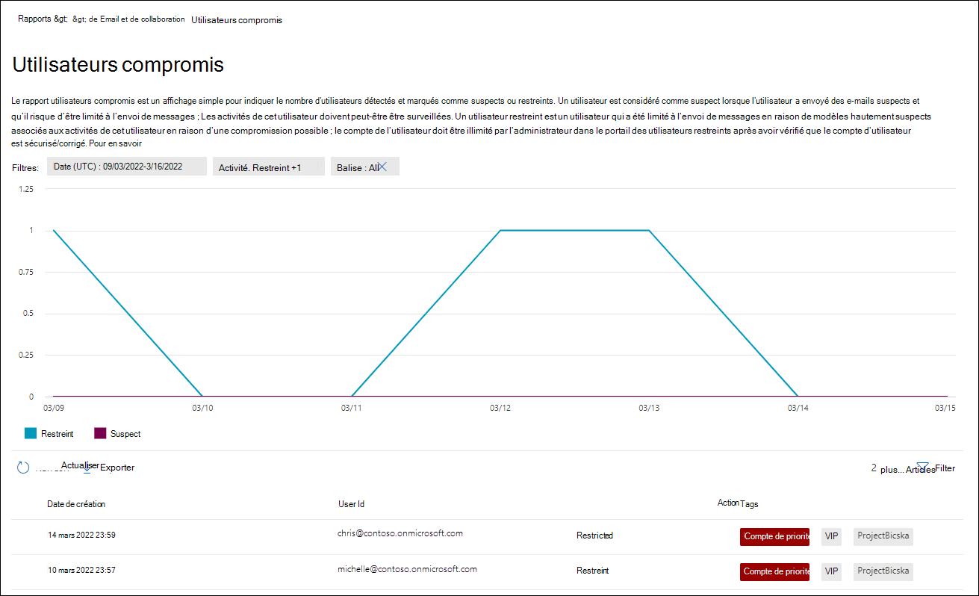Click the VIP tag in michelle row

tap(831, 571)
